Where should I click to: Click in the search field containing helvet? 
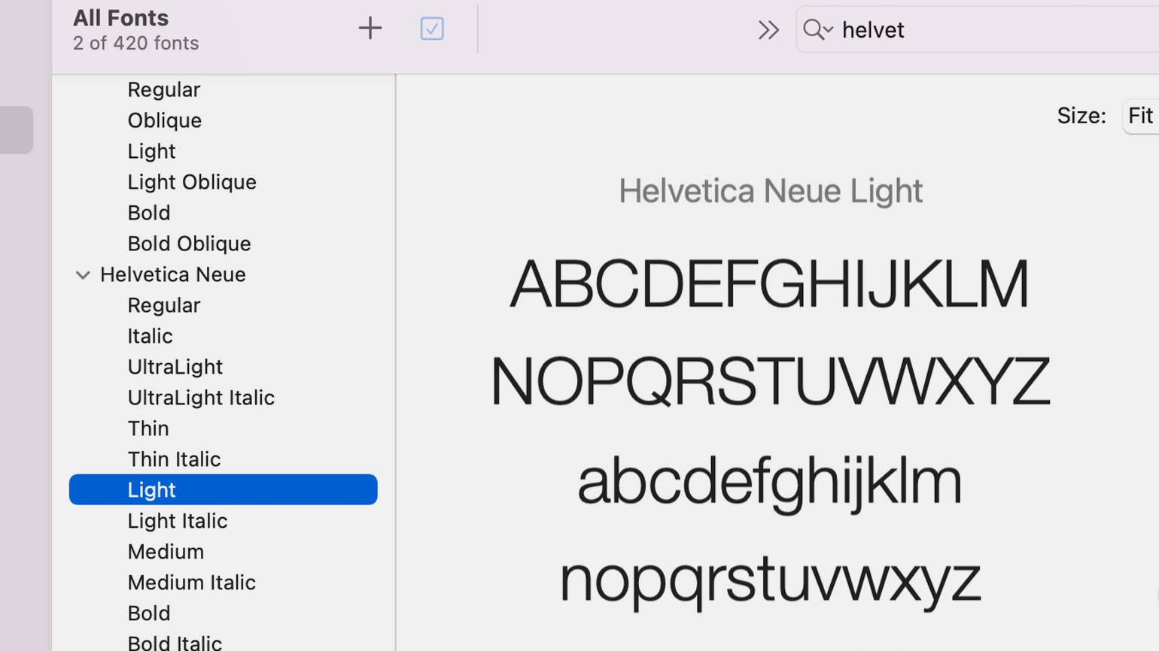click(x=978, y=30)
